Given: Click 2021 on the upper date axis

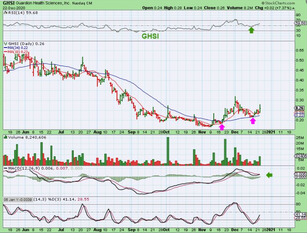Looking at the screenshot, I should point(271,132).
